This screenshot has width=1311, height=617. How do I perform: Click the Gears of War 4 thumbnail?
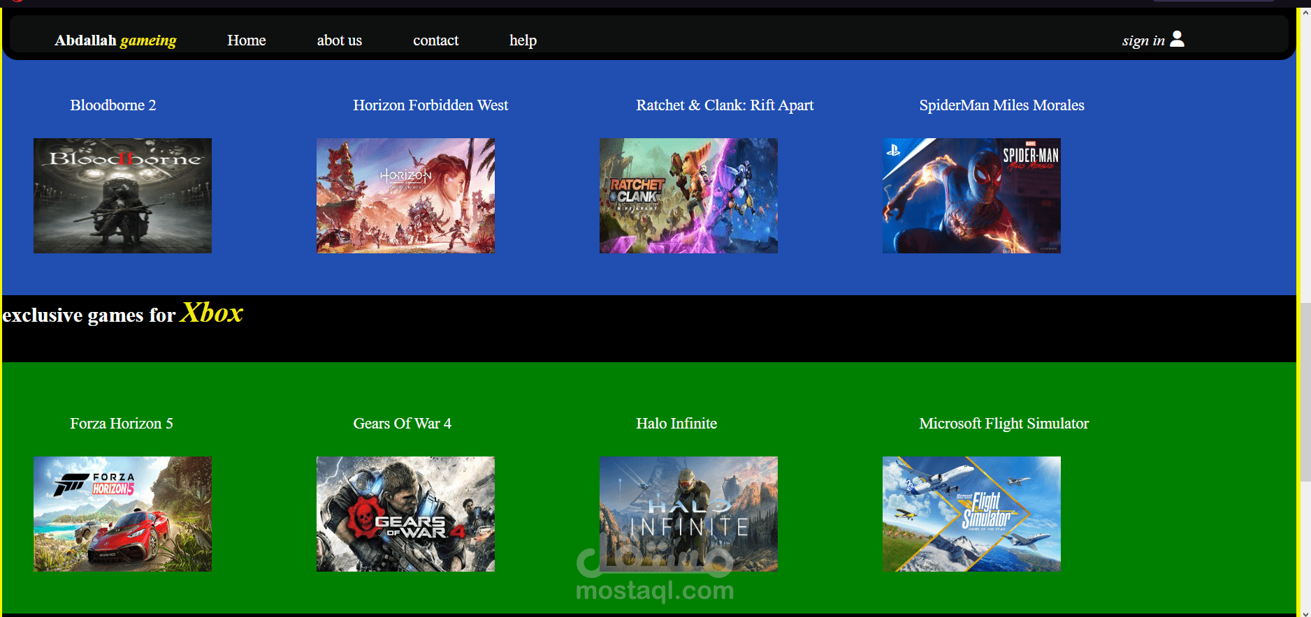(405, 514)
